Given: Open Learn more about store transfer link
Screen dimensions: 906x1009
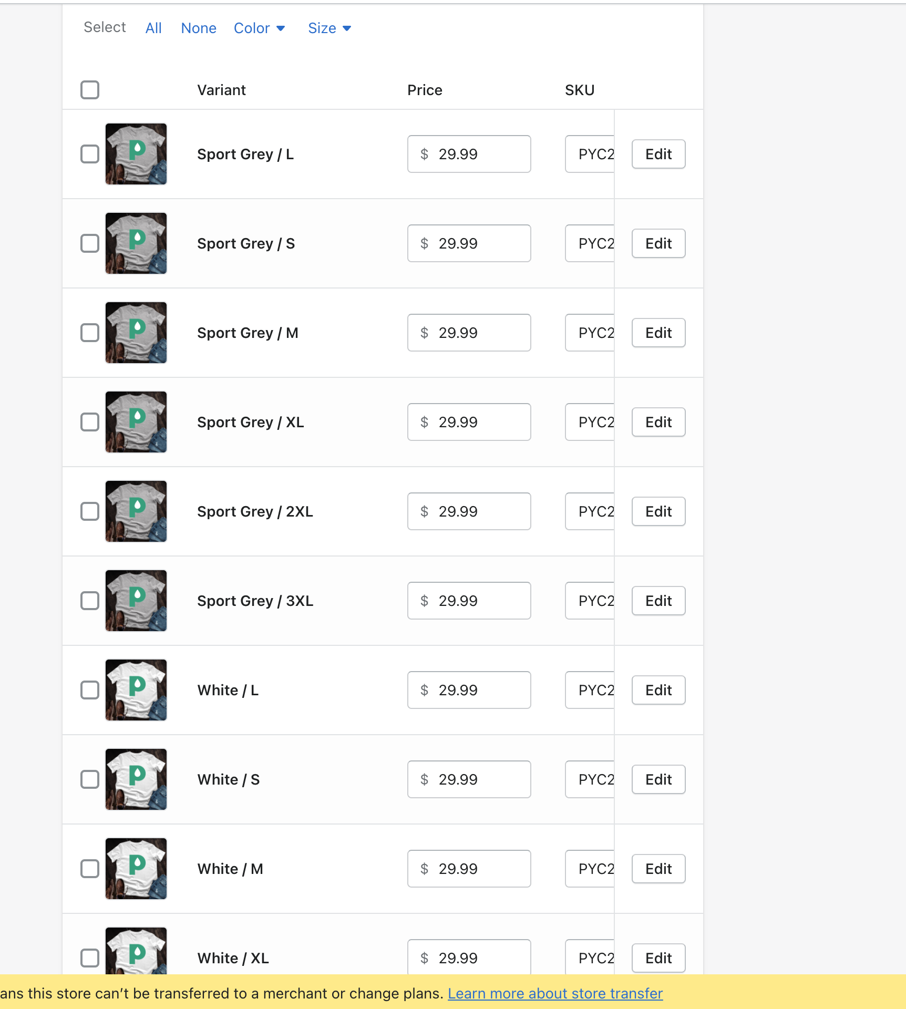Looking at the screenshot, I should pyautogui.click(x=555, y=993).
